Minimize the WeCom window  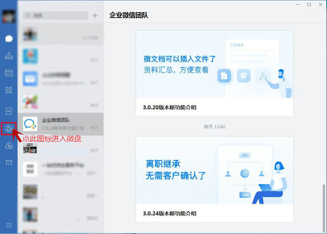298,5
